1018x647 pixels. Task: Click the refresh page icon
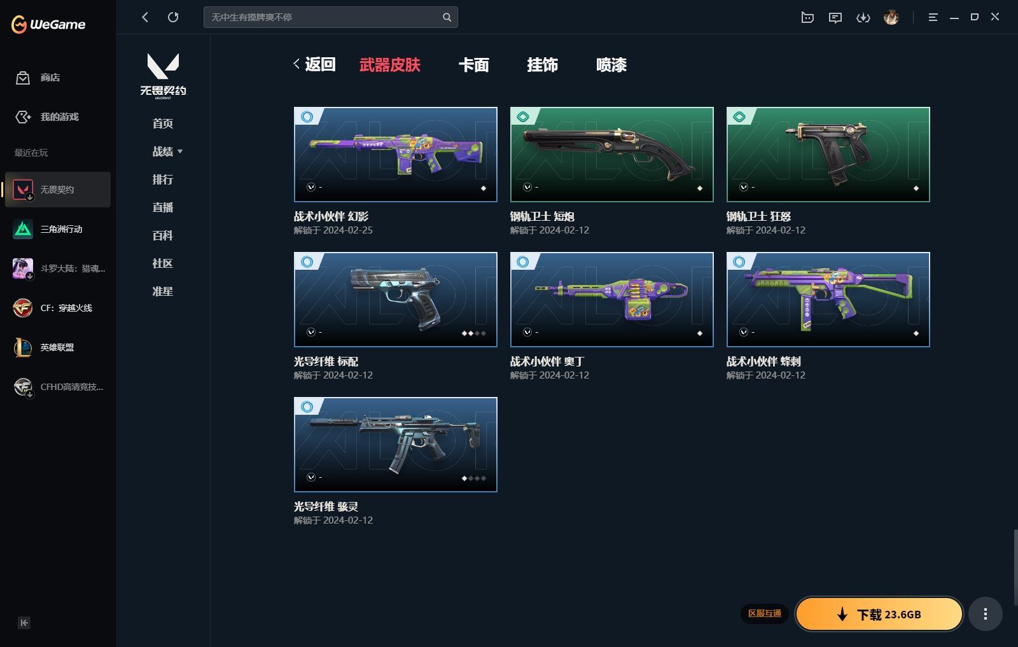pos(173,17)
